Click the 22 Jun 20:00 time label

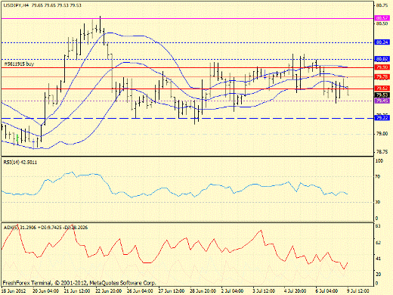tap(109, 290)
